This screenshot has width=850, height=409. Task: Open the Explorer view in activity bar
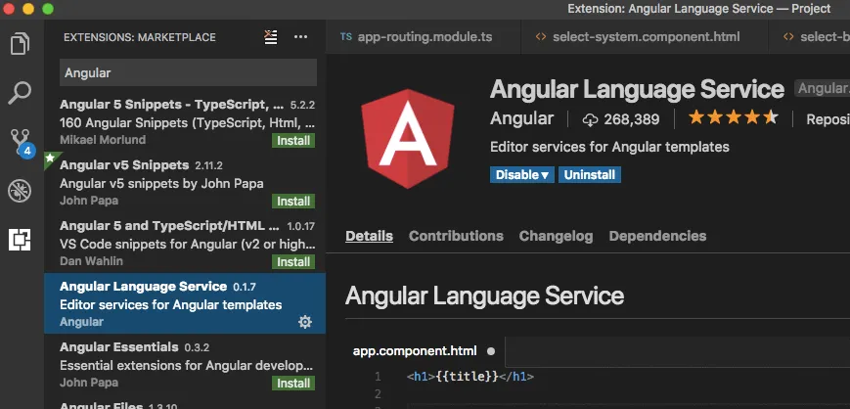click(x=21, y=44)
